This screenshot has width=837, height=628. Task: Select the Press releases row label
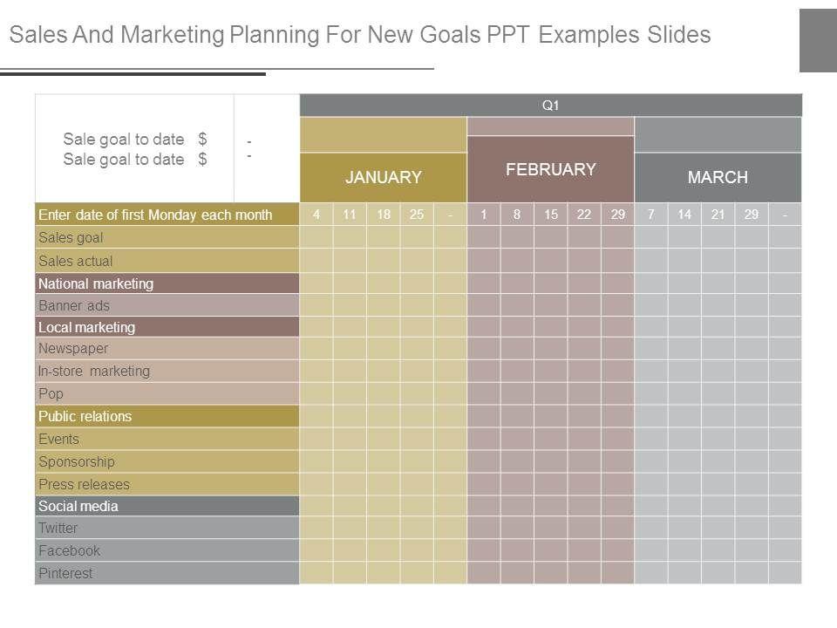167,484
